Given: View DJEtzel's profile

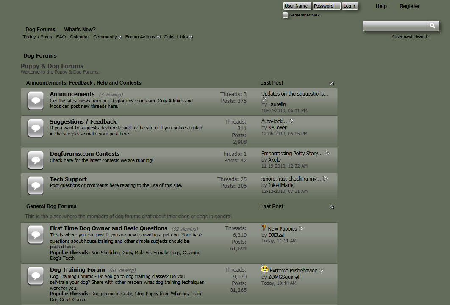Looking at the screenshot, I should tap(276, 235).
